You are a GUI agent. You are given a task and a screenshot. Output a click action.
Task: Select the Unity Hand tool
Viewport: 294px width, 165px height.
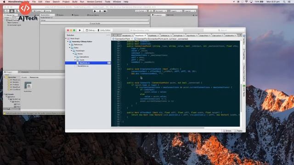click(x=7, y=11)
